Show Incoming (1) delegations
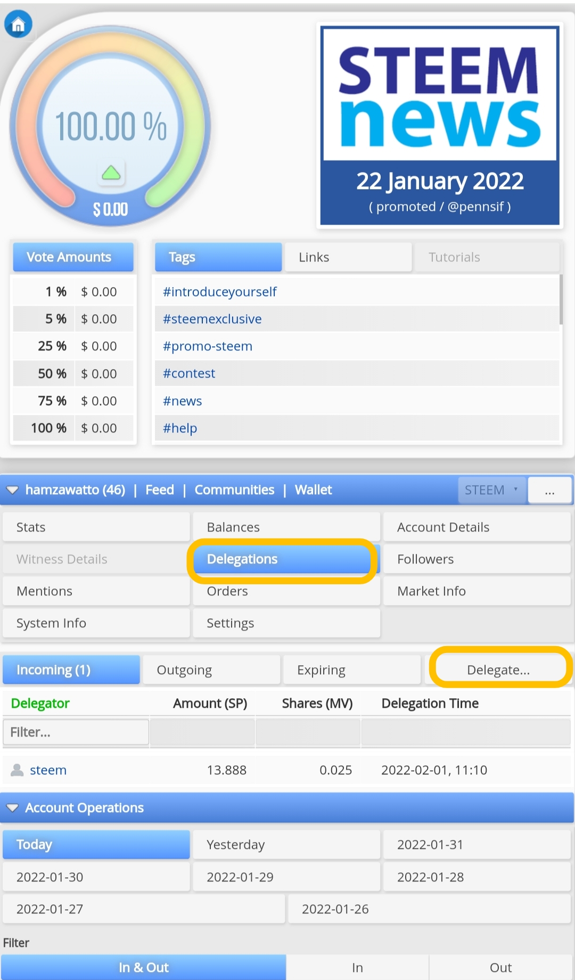 pyautogui.click(x=71, y=670)
